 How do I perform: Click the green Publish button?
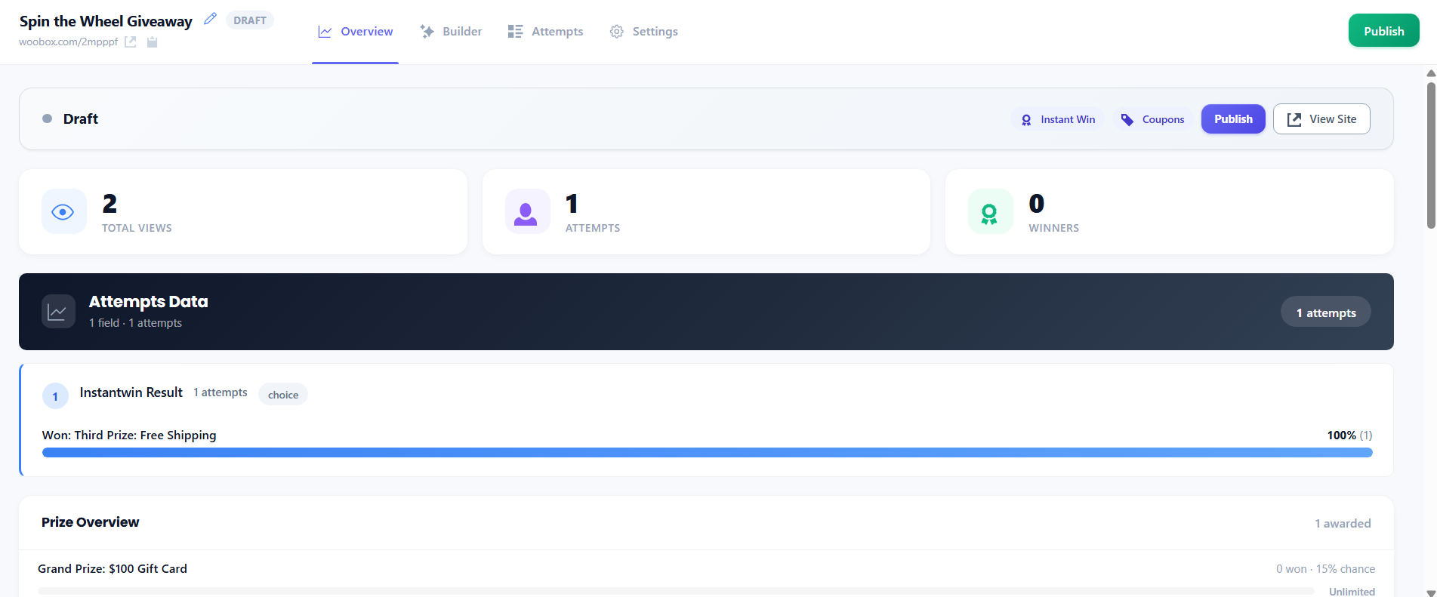1383,31
